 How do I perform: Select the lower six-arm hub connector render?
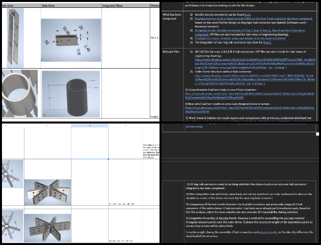47,228
